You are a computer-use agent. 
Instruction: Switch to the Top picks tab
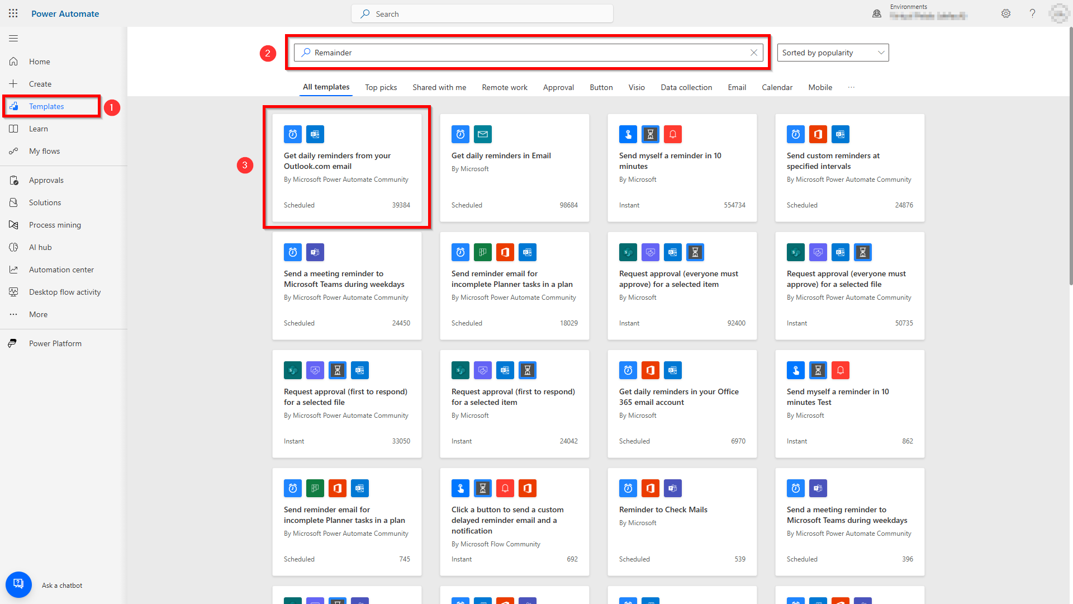pos(381,87)
